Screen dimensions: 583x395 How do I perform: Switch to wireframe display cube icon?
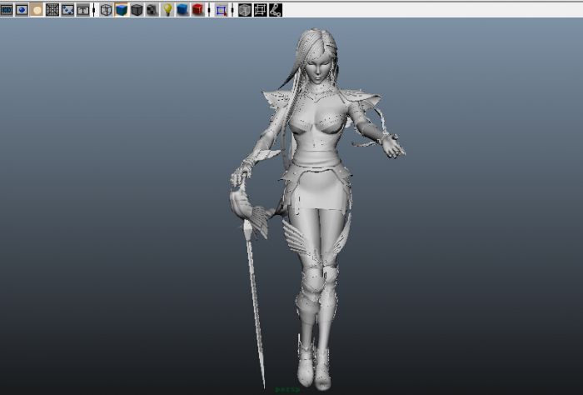[106, 10]
